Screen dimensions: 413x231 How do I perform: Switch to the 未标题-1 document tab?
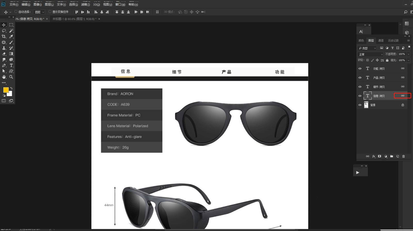(x=74, y=19)
